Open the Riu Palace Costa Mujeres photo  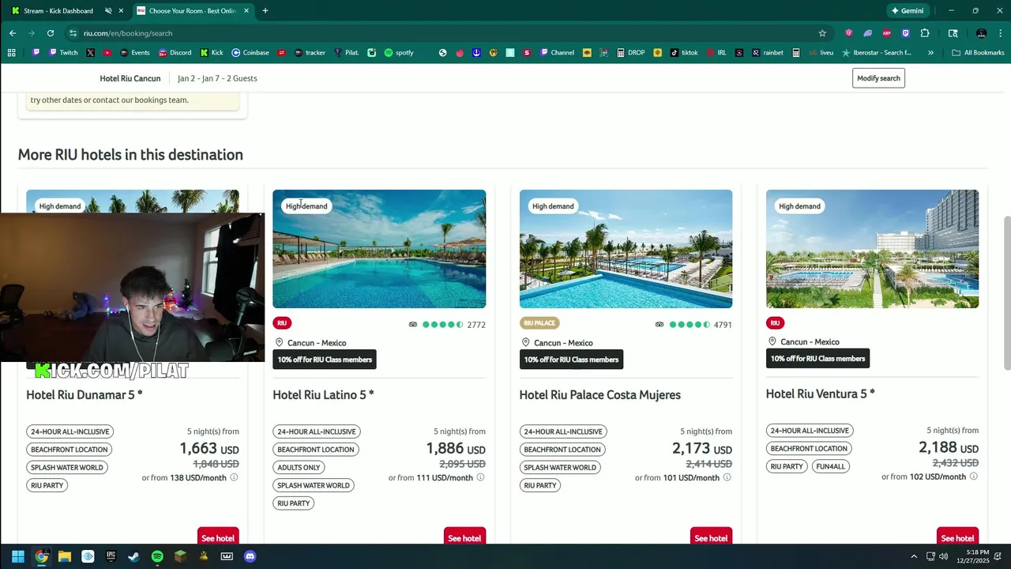(626, 249)
